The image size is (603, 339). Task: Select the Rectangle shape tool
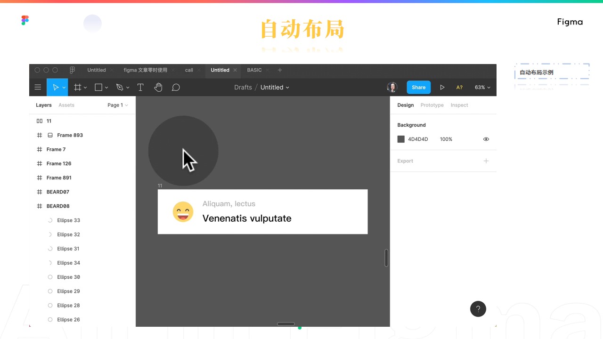[98, 88]
